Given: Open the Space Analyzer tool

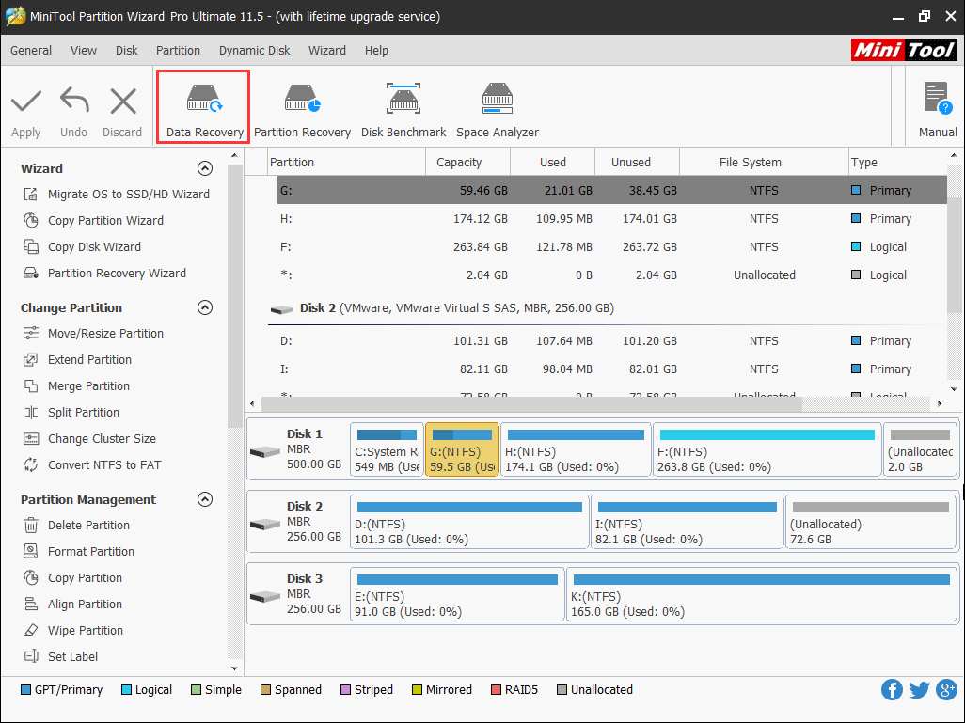Looking at the screenshot, I should click(498, 109).
